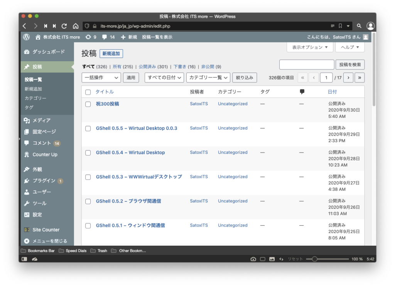Click the camera capture icon in status bar
This screenshot has width=395, height=287.
coord(253,259)
